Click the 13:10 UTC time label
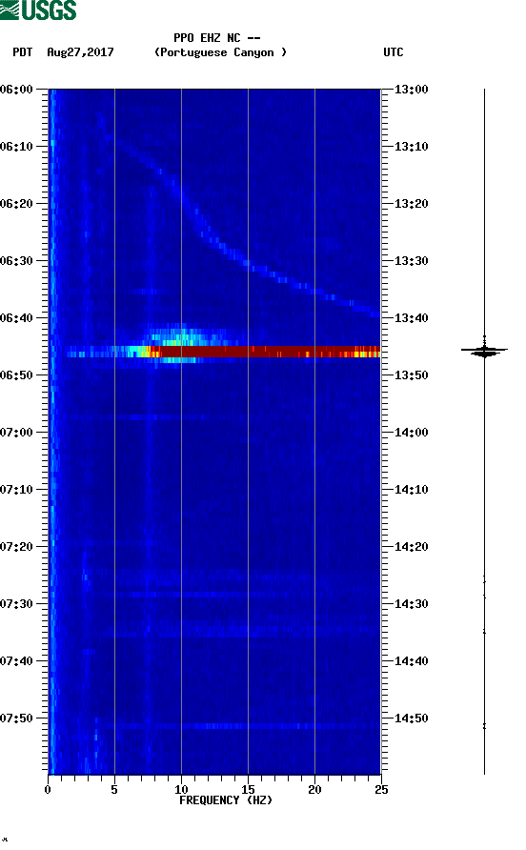The height and width of the screenshot is (850, 526). [x=412, y=147]
